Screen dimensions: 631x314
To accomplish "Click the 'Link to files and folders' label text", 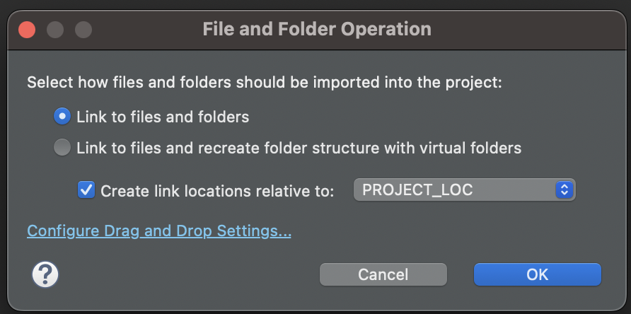I will pos(163,116).
